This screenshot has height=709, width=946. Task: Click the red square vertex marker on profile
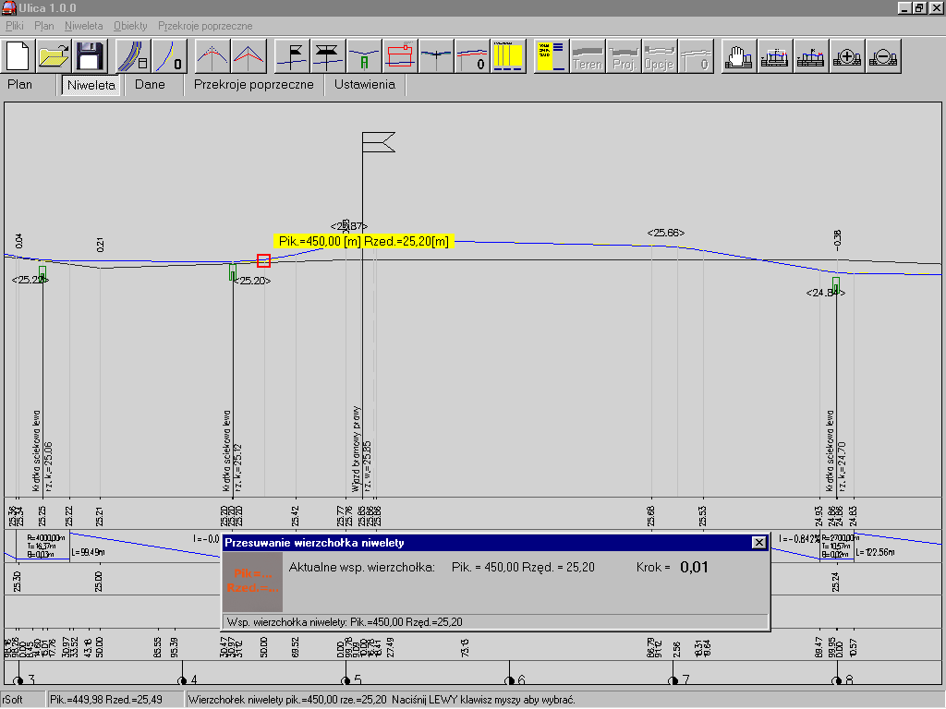263,260
